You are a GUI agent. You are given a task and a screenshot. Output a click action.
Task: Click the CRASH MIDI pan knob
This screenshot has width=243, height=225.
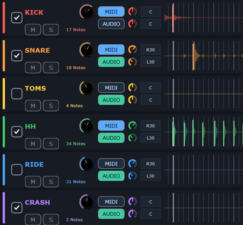[x=133, y=202]
